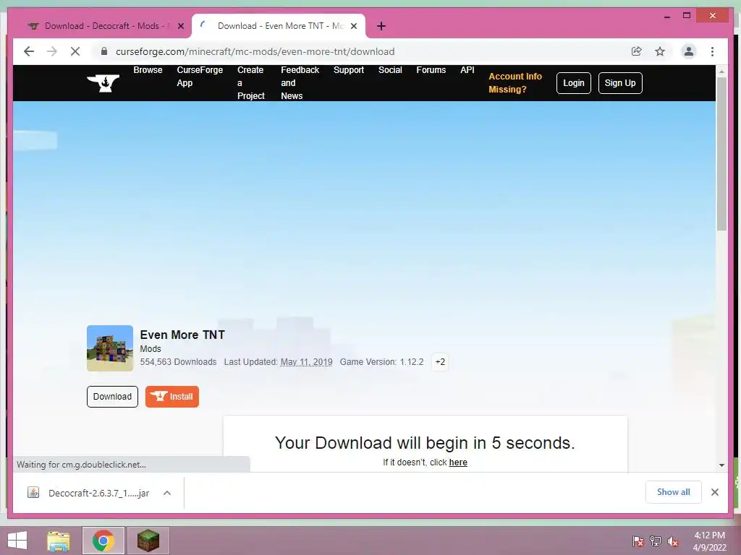Click the CurseForge anvil logo
Viewport: 741px width, 555px height.
(x=103, y=83)
